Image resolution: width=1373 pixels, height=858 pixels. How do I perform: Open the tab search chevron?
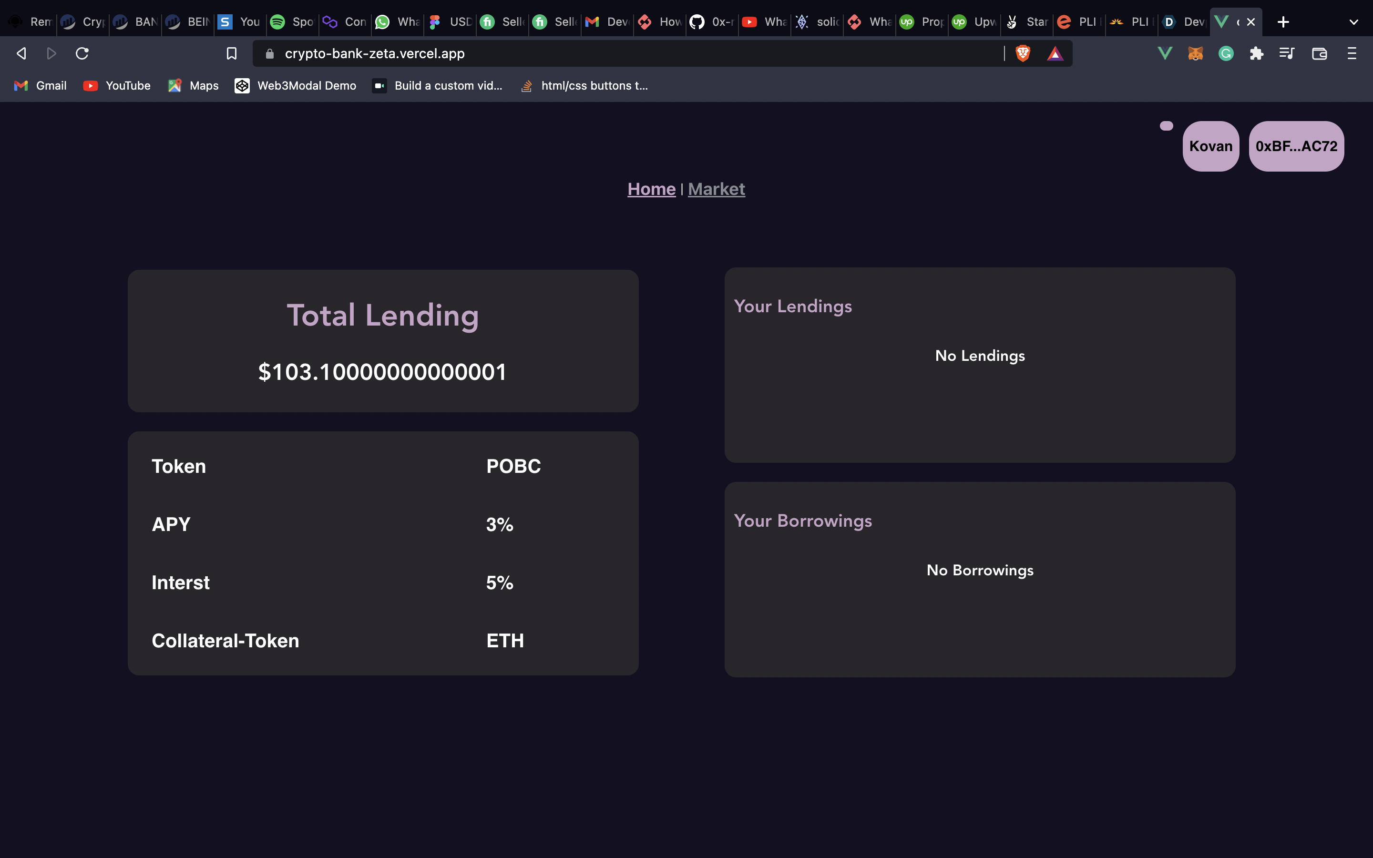coord(1354,21)
